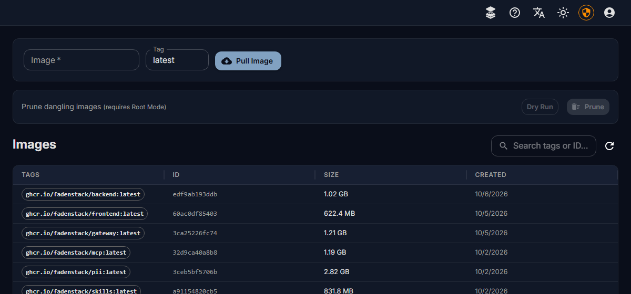Open the help question mark icon

click(515, 13)
